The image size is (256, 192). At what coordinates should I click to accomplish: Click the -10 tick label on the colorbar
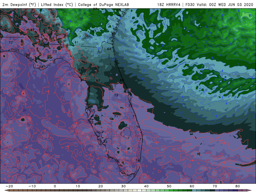click(x=32, y=186)
